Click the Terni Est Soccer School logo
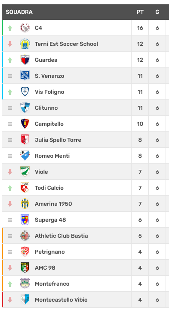This screenshot has height=309, width=169. point(25,44)
